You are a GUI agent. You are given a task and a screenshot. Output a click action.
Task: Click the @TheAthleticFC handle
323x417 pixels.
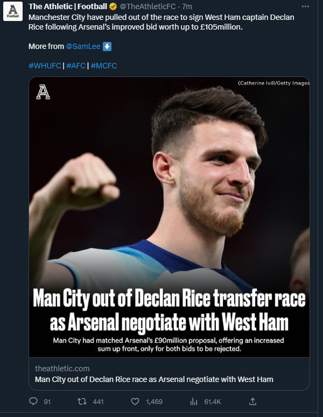149,7
